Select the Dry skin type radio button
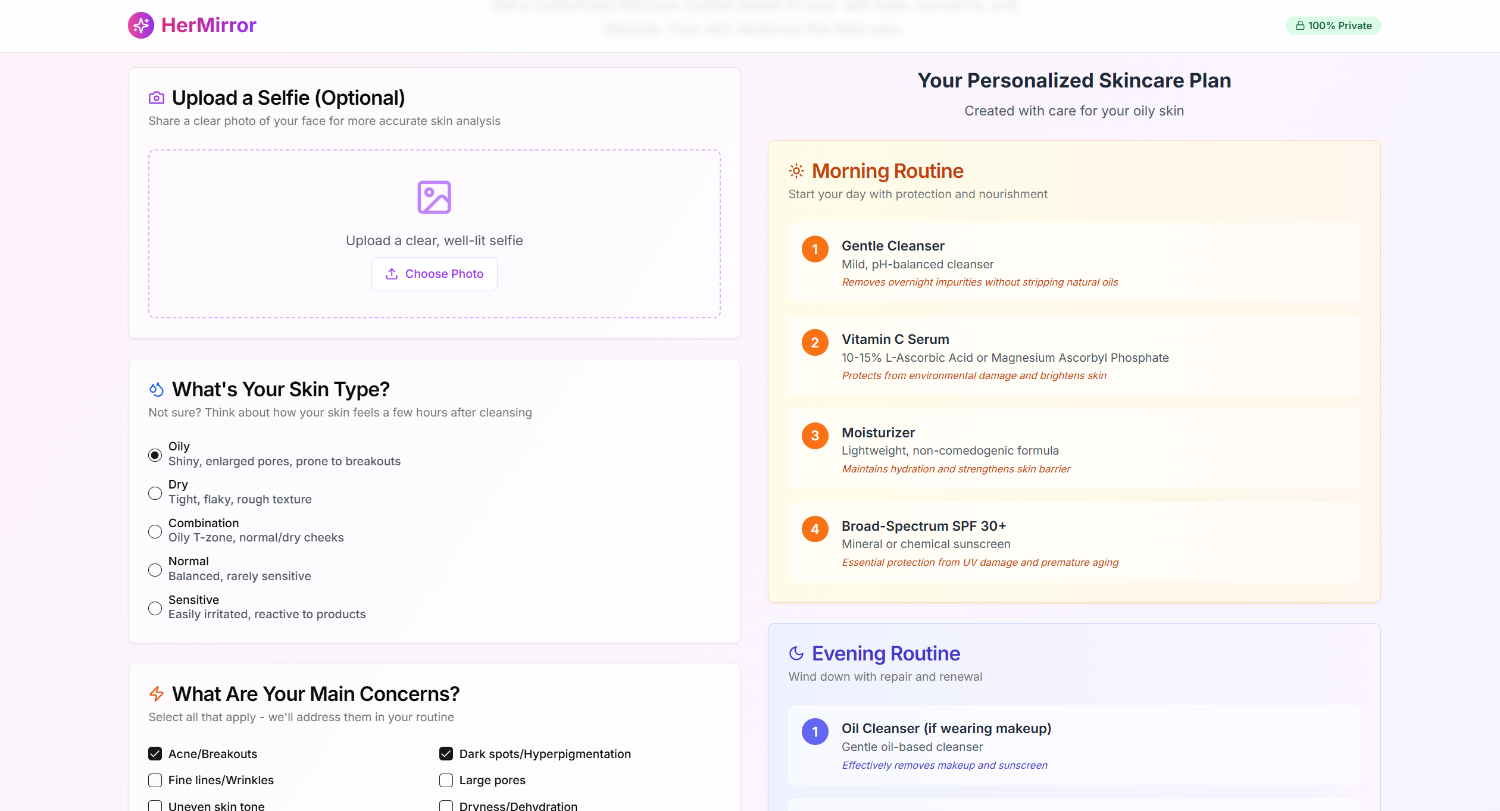 pos(155,493)
